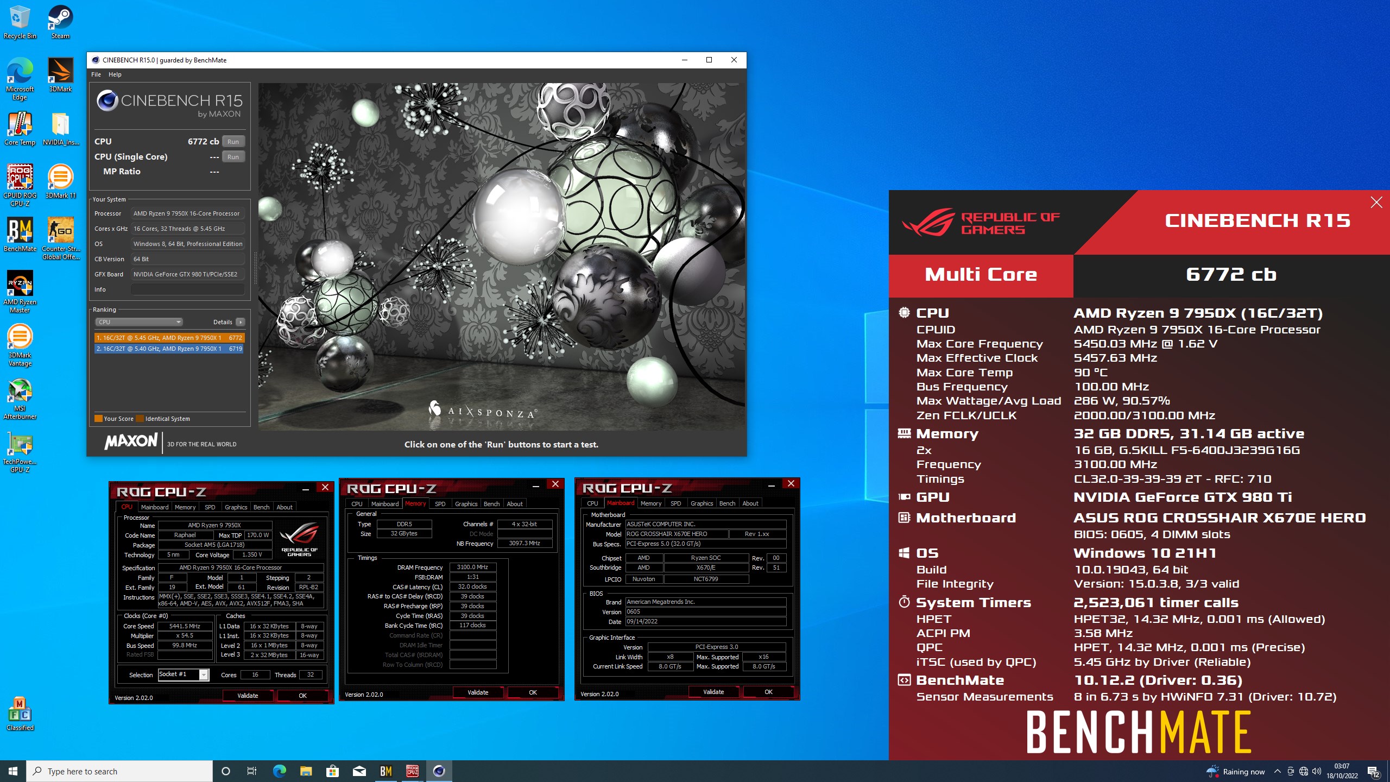Image resolution: width=1390 pixels, height=782 pixels.
Task: Click the taskbar search box
Action: (119, 771)
